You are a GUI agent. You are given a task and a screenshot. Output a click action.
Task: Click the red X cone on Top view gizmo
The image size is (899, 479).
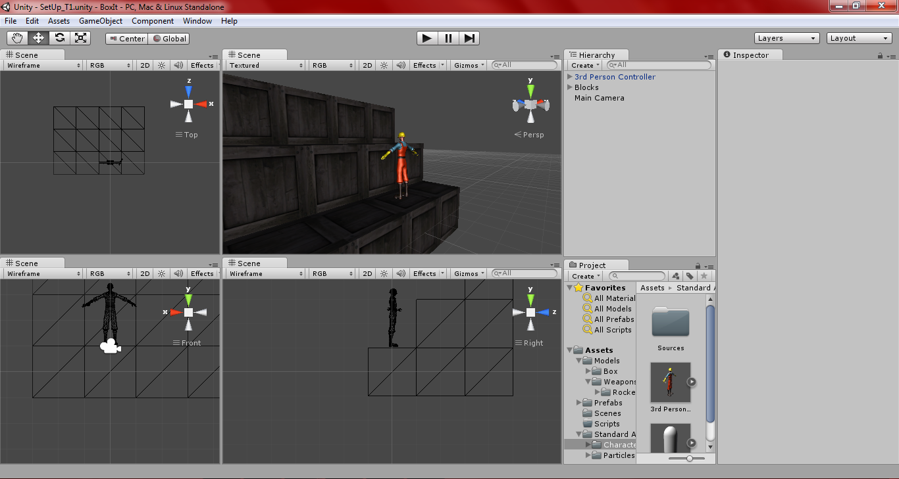pyautogui.click(x=201, y=104)
